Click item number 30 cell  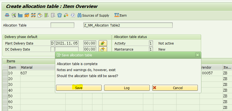click(14, 84)
